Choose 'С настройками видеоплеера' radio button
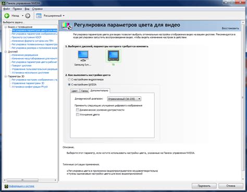This screenshot has width=247, height=192. click(x=69, y=80)
